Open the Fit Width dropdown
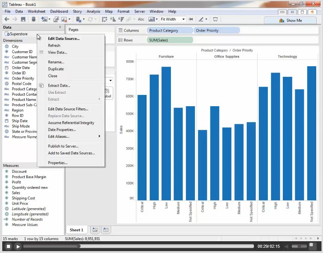 (x=183, y=19)
